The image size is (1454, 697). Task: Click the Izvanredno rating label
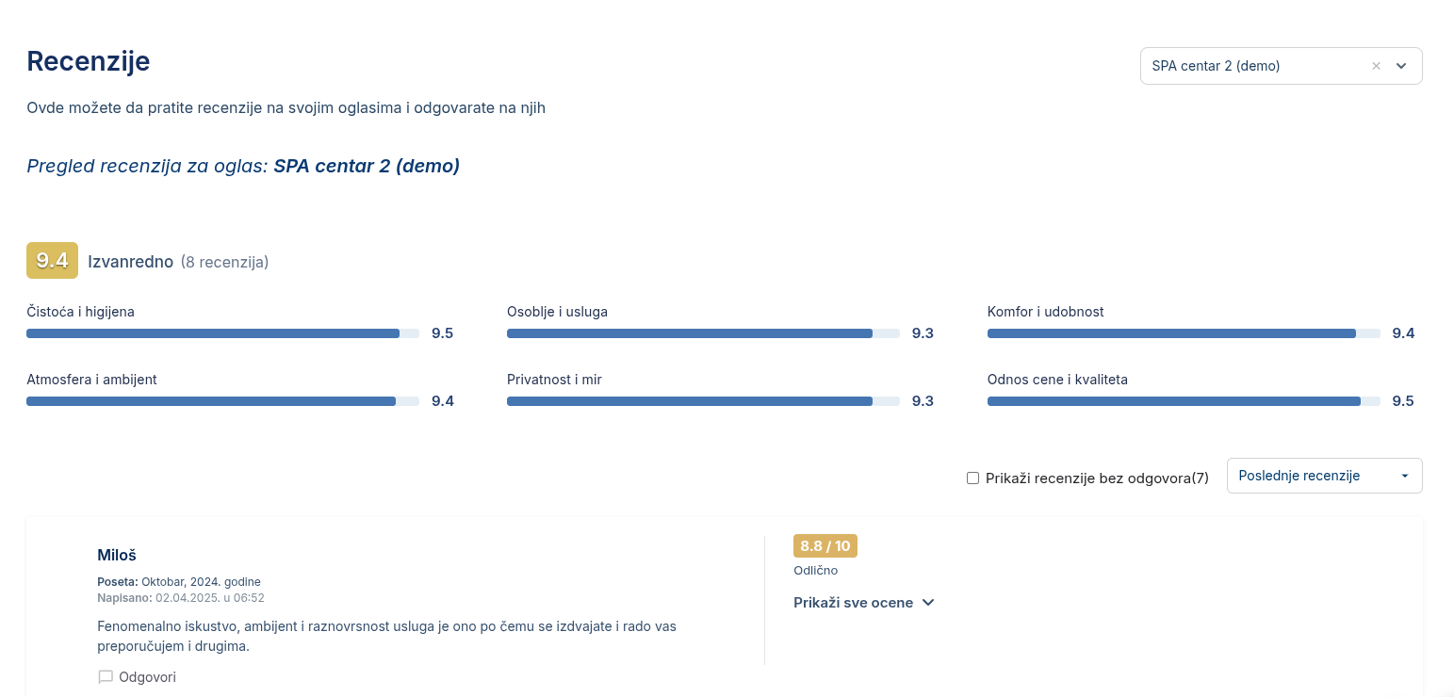[x=130, y=262]
